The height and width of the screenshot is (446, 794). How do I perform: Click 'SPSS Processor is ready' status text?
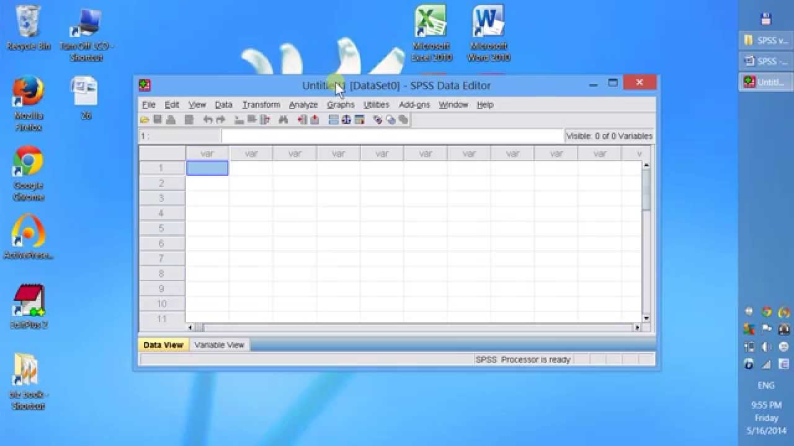(x=523, y=359)
